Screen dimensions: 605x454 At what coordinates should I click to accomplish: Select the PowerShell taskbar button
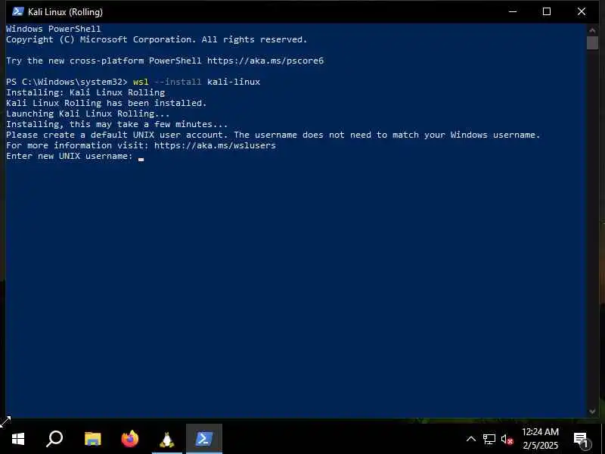[203, 439]
